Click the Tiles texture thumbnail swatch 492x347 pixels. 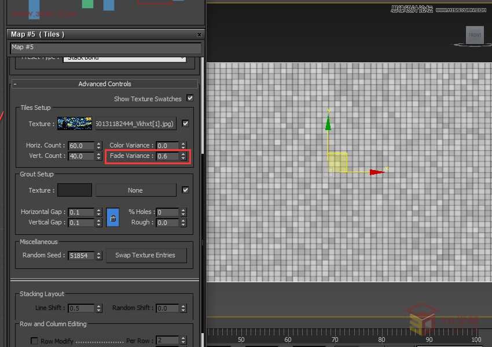[x=75, y=124]
